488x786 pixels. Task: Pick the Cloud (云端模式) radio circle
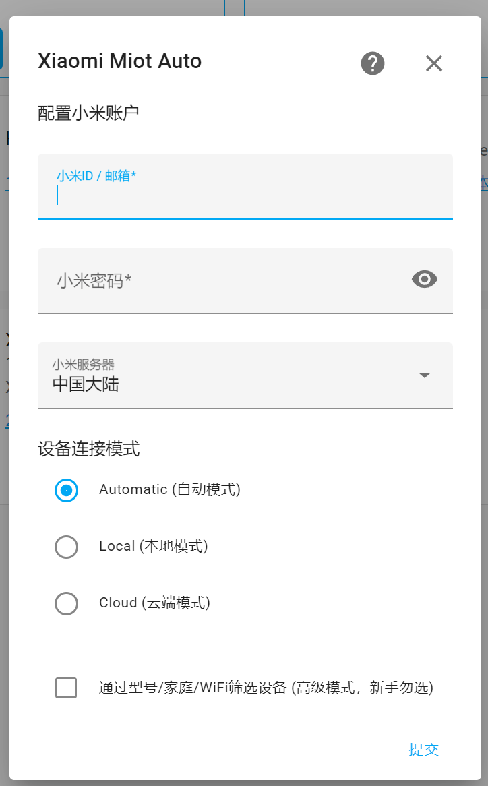coord(66,603)
